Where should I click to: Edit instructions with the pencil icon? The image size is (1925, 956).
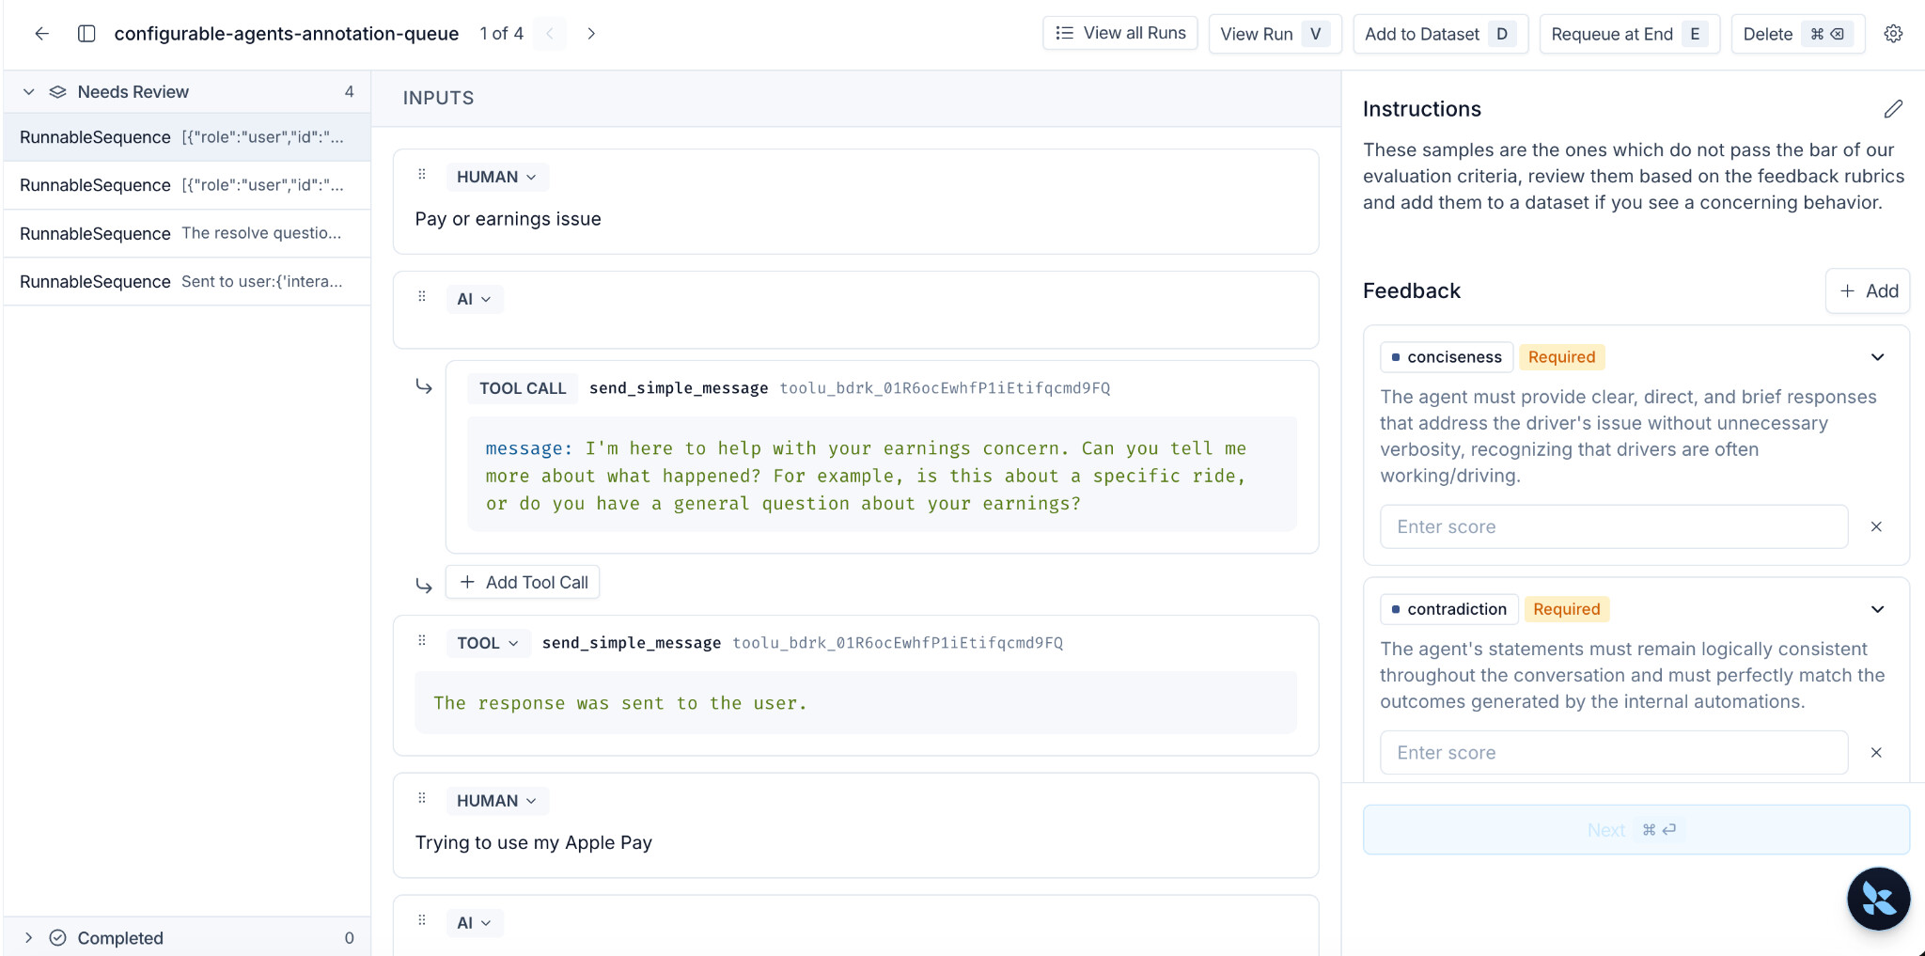pos(1893,109)
